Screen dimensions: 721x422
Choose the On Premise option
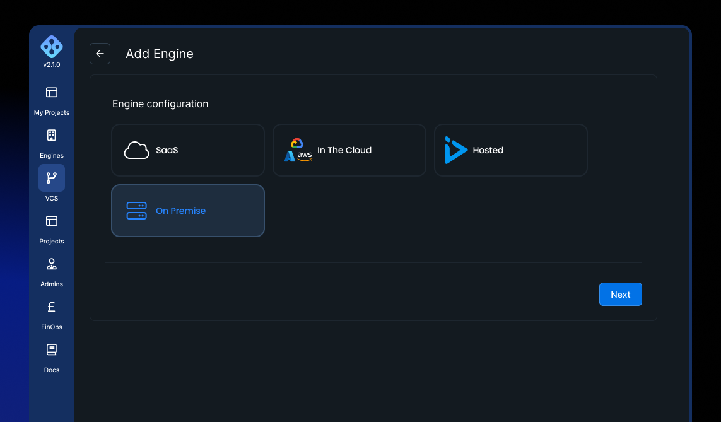[188, 211]
